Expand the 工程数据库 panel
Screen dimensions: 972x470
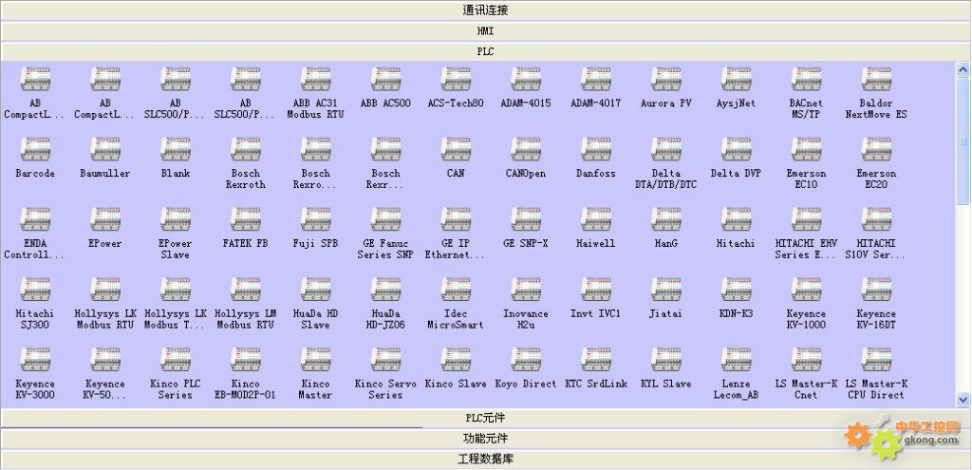[x=485, y=459]
